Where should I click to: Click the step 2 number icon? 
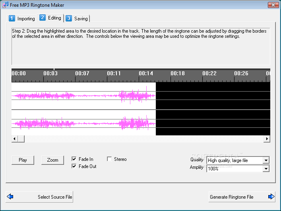point(42,18)
